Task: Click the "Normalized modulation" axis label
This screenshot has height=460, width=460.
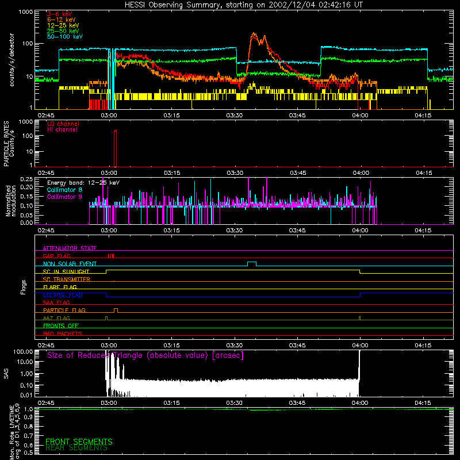Action: [x=10, y=201]
